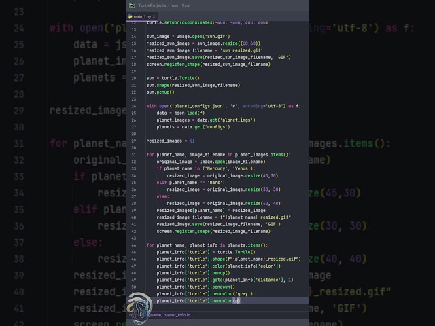Click "planet_info['turtle'].pencolor('gray')" line
Screen dimensions: 435x326
(x=205, y=294)
